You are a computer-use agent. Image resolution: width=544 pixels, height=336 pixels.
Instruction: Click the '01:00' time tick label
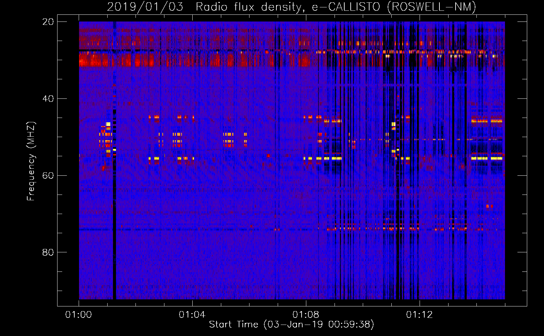(x=79, y=314)
